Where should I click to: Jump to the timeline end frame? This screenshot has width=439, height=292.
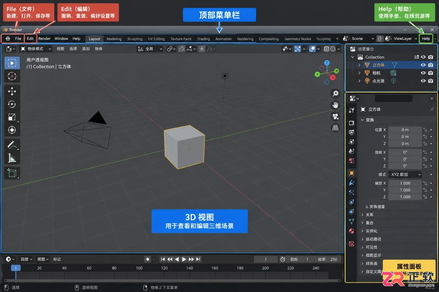point(198,259)
